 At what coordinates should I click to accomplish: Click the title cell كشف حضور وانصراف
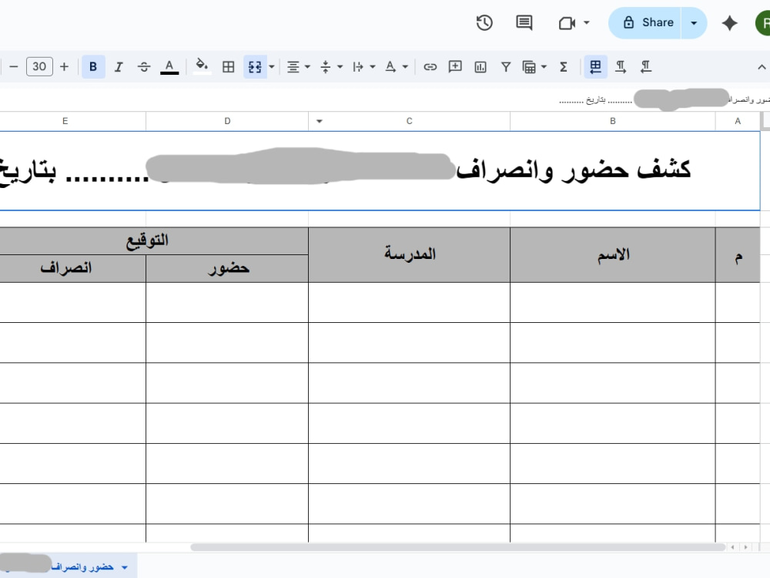(380, 170)
